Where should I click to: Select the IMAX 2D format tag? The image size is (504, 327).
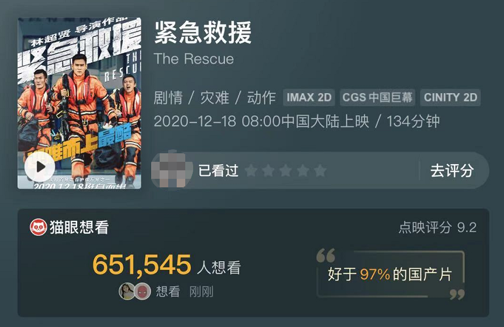309,97
